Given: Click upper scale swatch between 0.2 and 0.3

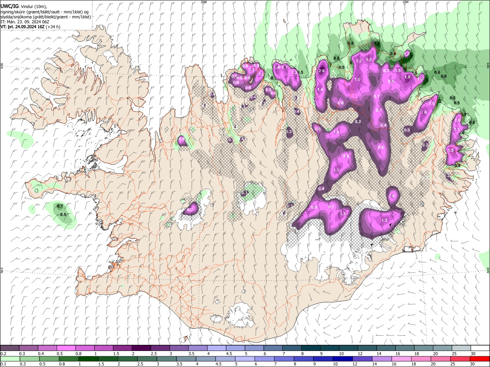Looking at the screenshot, I should point(10,348).
